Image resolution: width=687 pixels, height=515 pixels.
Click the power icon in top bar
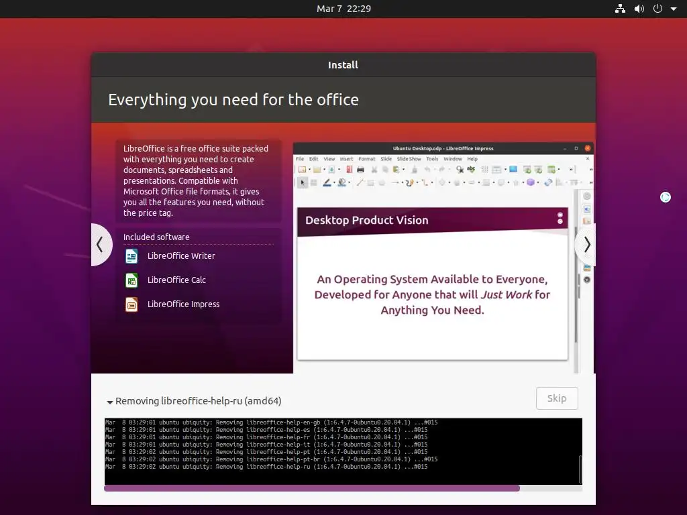pos(657,9)
